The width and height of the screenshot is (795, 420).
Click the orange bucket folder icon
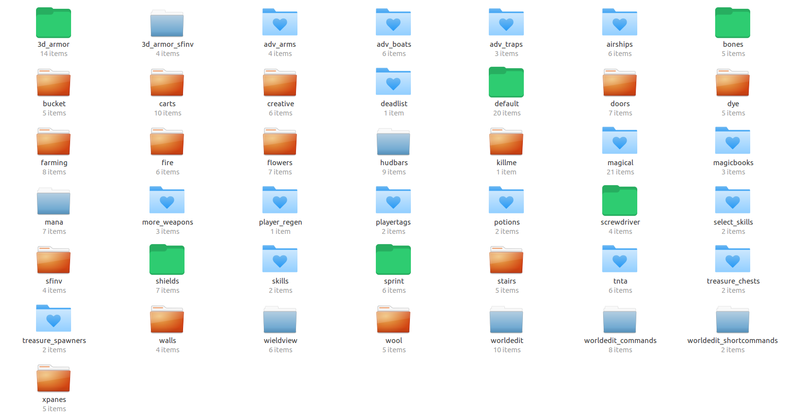click(54, 82)
